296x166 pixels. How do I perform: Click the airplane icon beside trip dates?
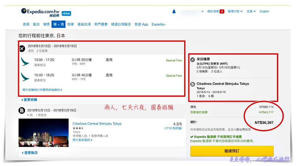pyautogui.click(x=22, y=48)
